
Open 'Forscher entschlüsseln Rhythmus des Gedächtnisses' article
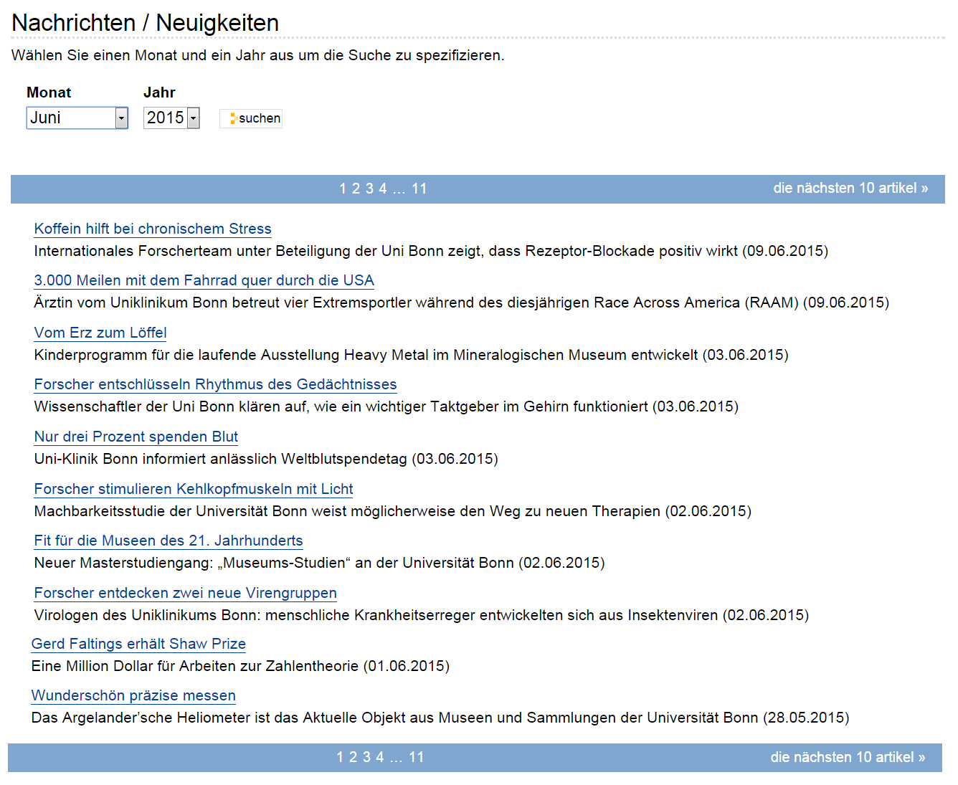pos(215,384)
